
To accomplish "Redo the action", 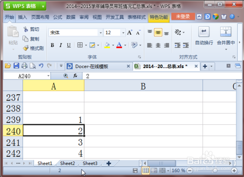I will tap(49, 66).
